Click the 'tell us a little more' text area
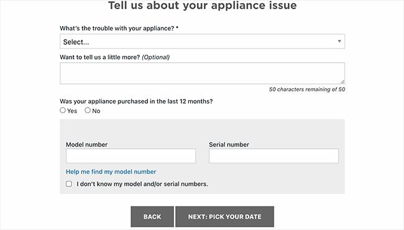Image resolution: width=404 pixels, height=230 pixels. [x=202, y=73]
